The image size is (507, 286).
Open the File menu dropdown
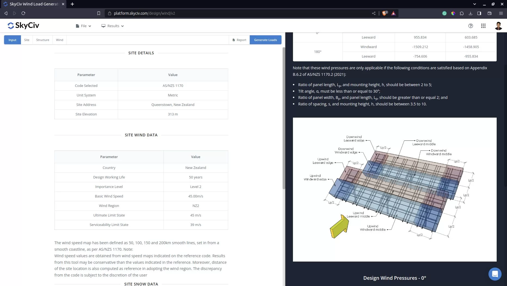[x=83, y=26]
